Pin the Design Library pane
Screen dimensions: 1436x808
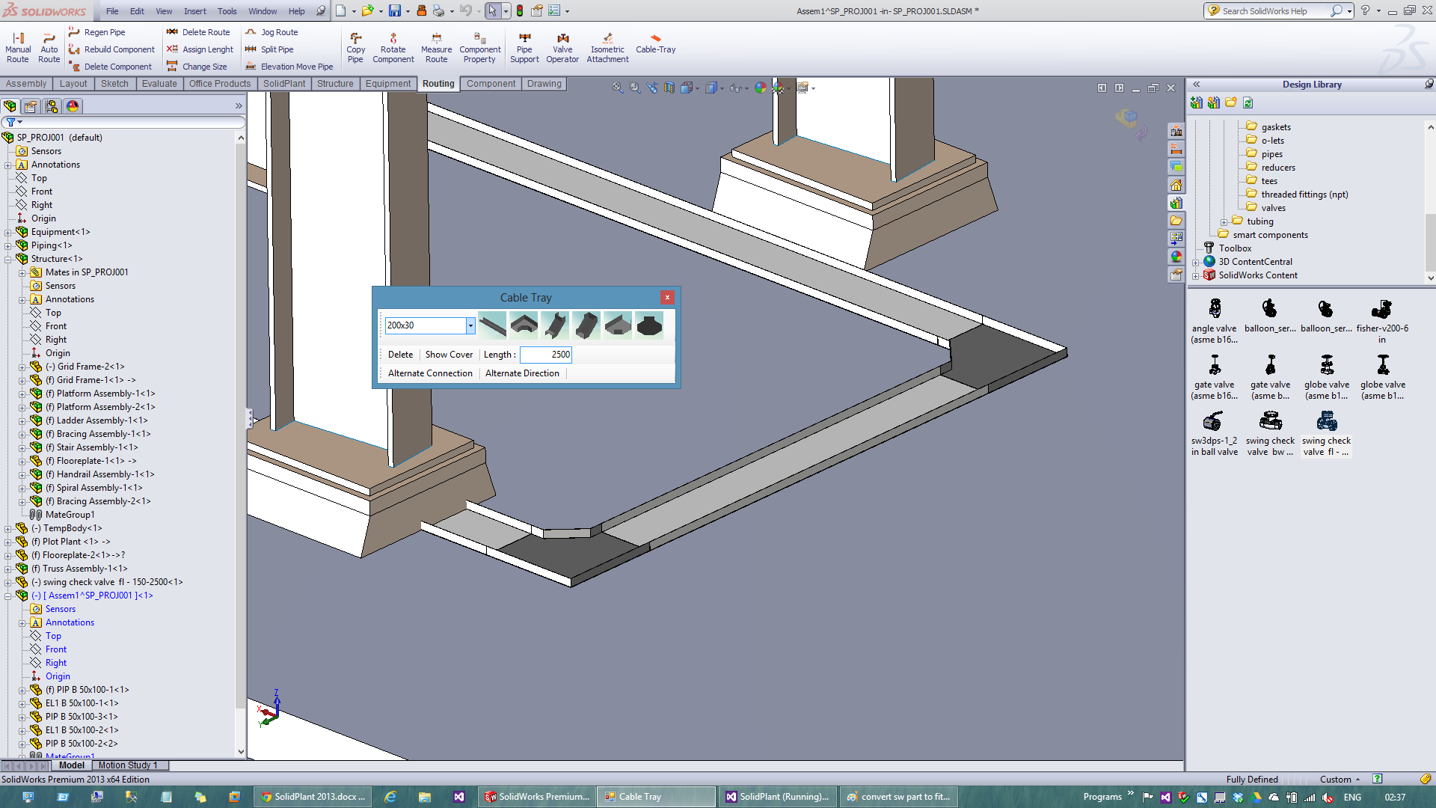pos(1429,84)
